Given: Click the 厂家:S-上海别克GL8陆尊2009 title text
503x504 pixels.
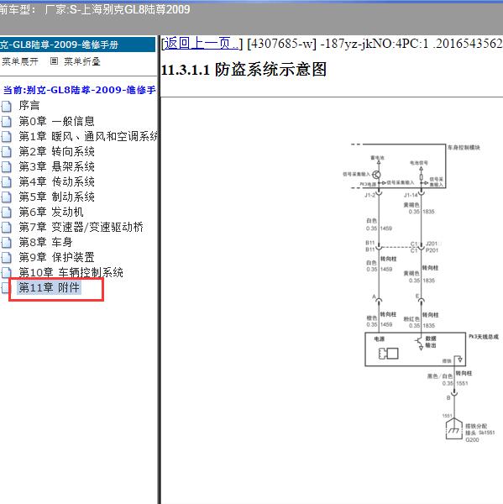Looking at the screenshot, I should (118, 9).
